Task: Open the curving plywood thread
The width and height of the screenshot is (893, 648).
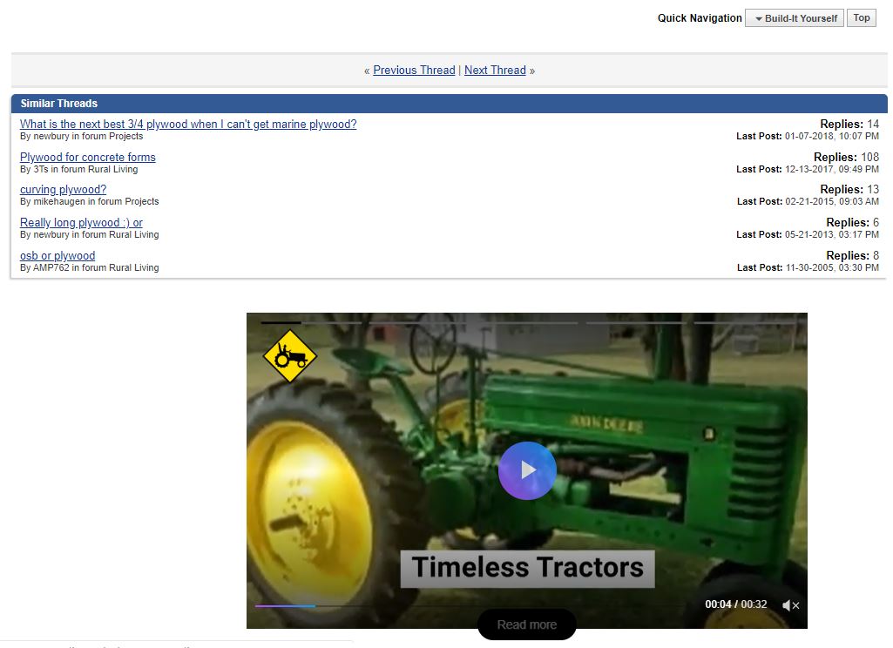Action: click(63, 190)
